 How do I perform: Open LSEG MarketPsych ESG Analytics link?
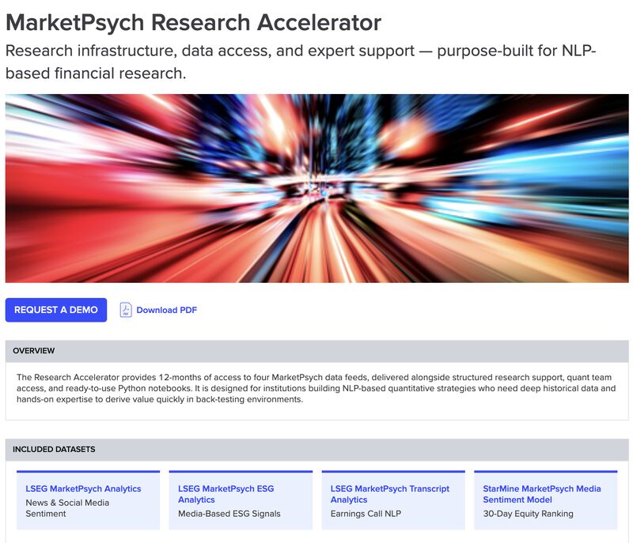point(226,494)
